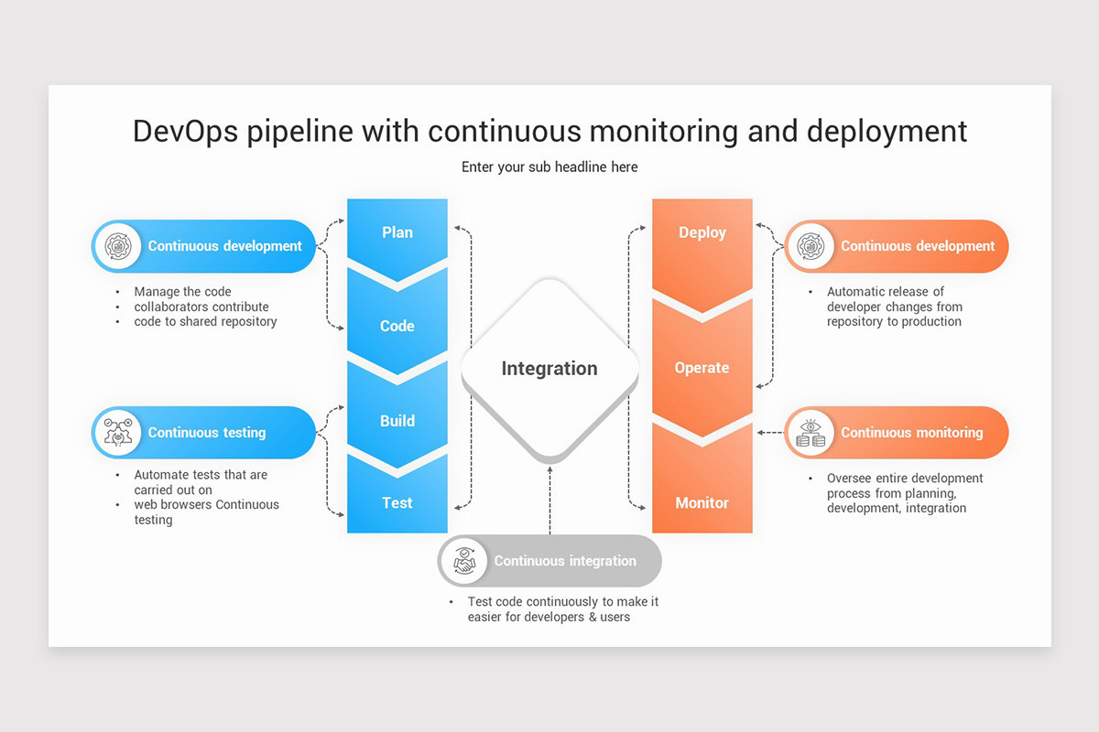Toggle the orange Continuous monitoring pill
The height and width of the screenshot is (732, 1099).
click(x=907, y=433)
